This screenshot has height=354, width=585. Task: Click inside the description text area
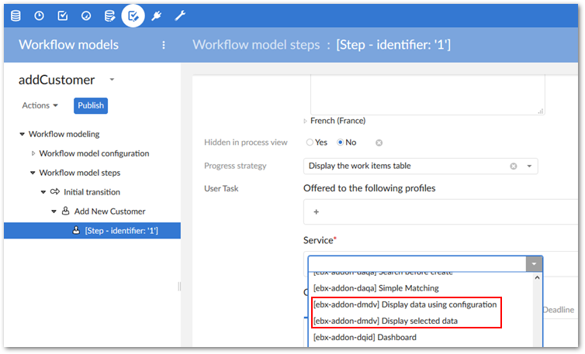pyautogui.click(x=427, y=95)
